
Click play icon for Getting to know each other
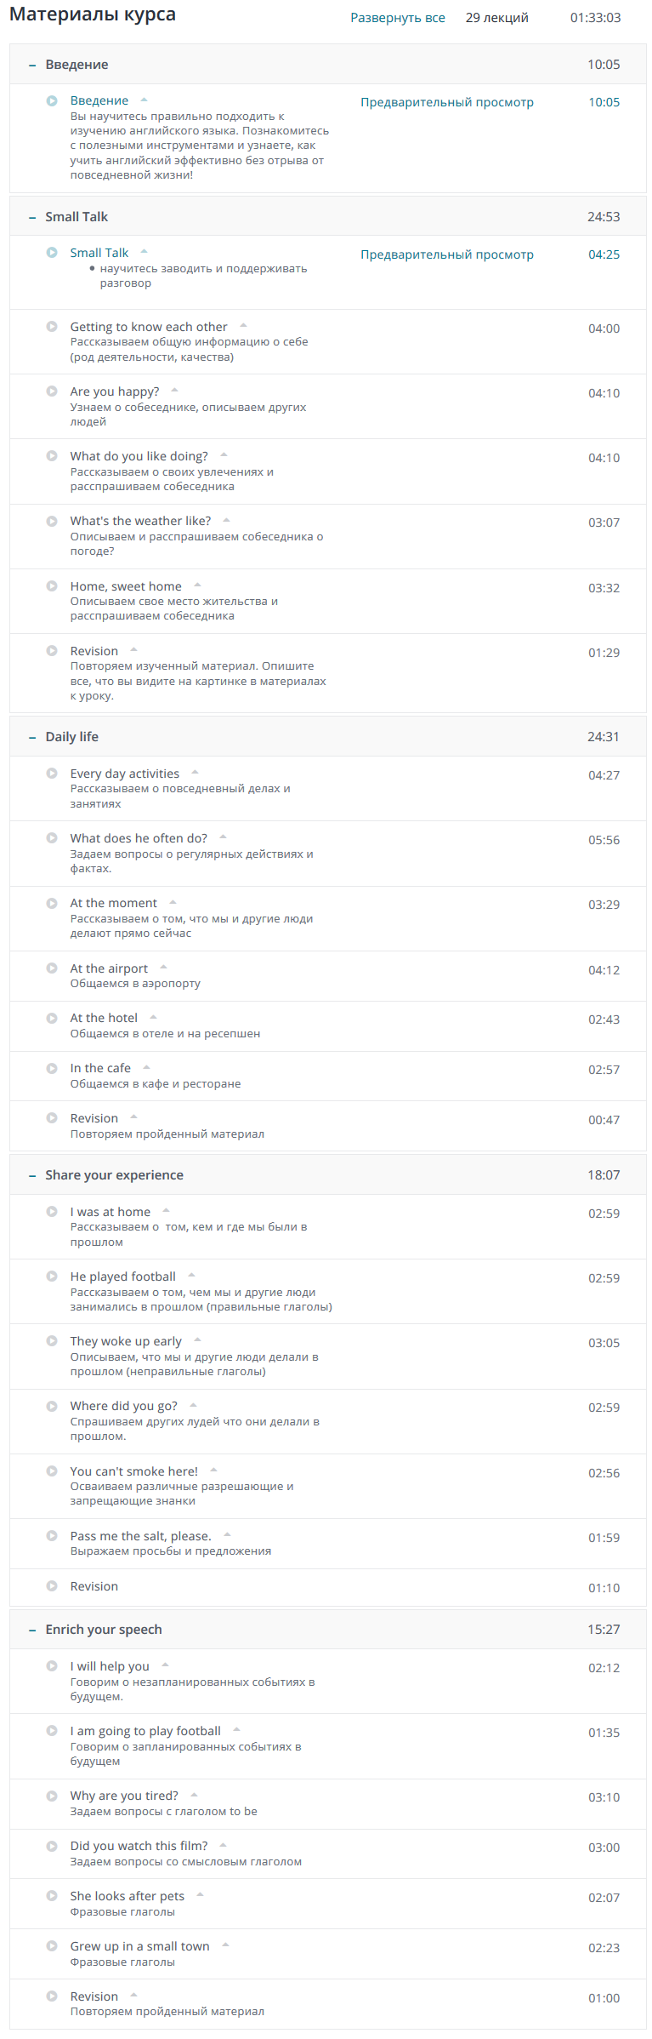(52, 326)
